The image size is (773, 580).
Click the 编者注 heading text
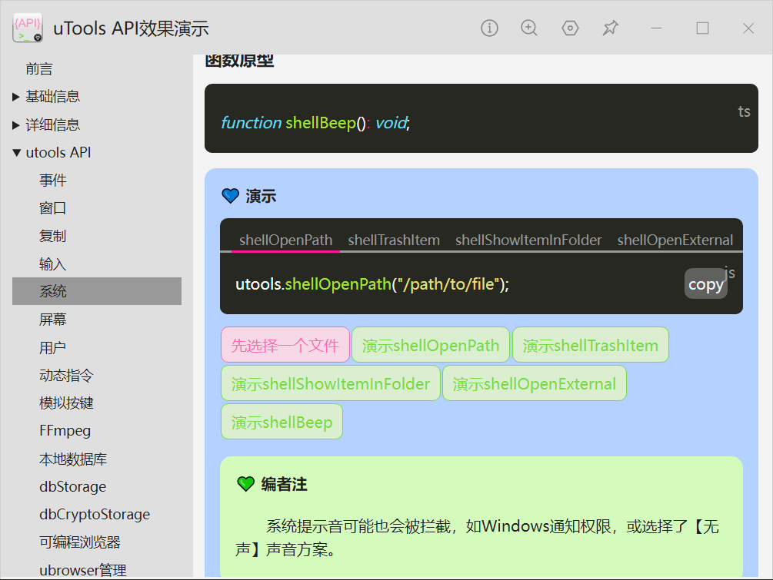pos(284,484)
